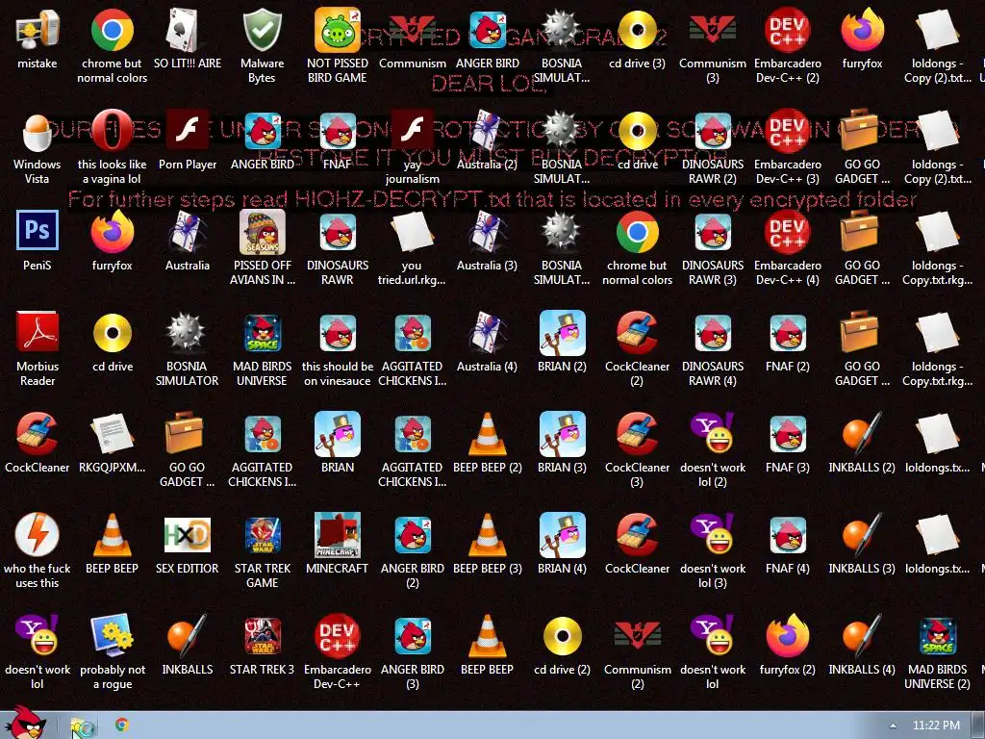Open the Malware Bytes shield shortcut
985x739 pixels.
tap(262, 30)
